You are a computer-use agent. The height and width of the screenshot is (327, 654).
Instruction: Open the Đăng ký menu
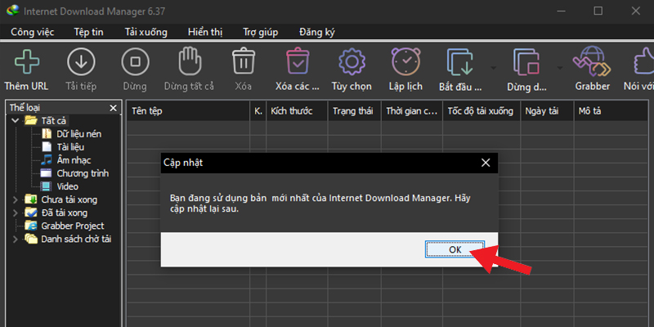[x=317, y=32]
